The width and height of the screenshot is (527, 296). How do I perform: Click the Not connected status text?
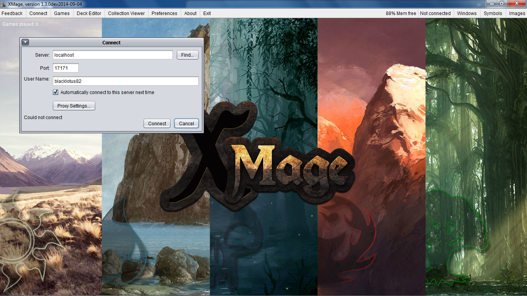pyautogui.click(x=435, y=13)
